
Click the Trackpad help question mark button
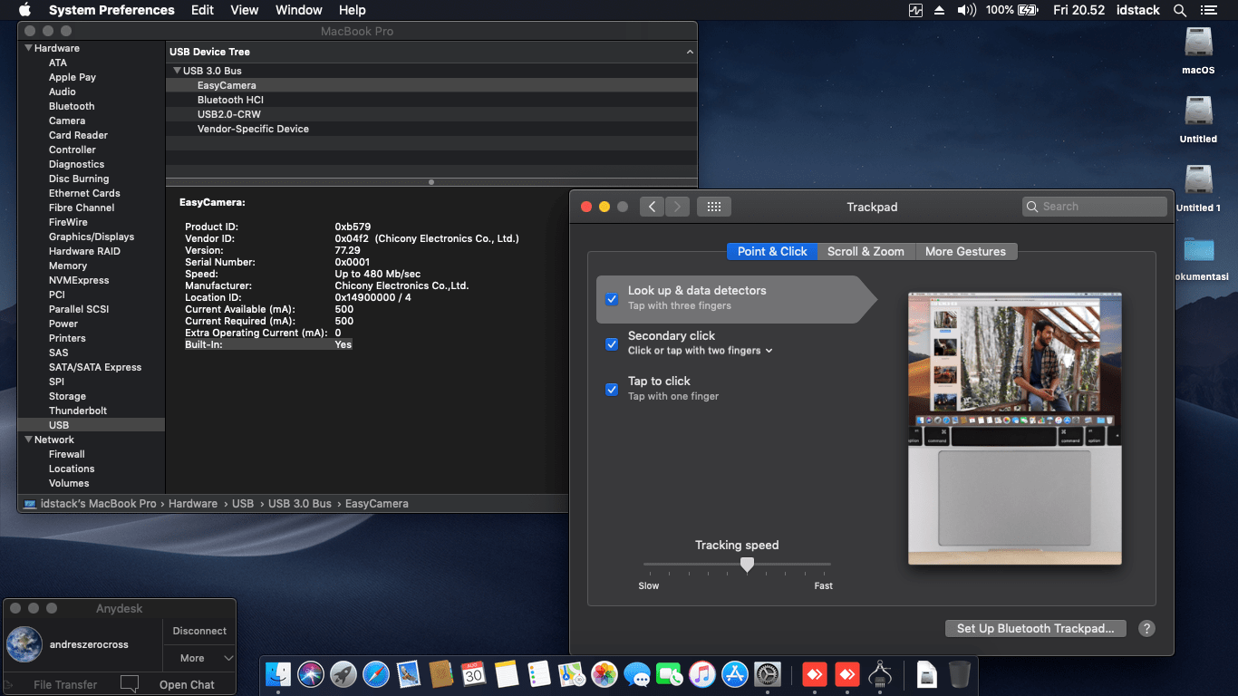(x=1146, y=628)
